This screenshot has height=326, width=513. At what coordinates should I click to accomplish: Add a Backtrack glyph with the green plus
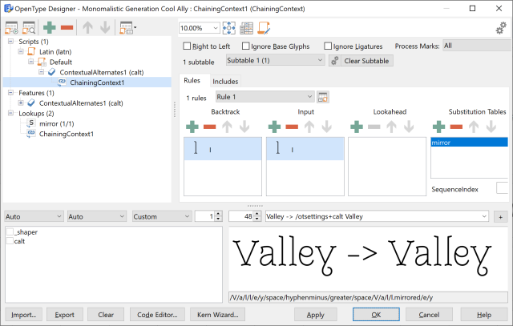[x=192, y=127]
